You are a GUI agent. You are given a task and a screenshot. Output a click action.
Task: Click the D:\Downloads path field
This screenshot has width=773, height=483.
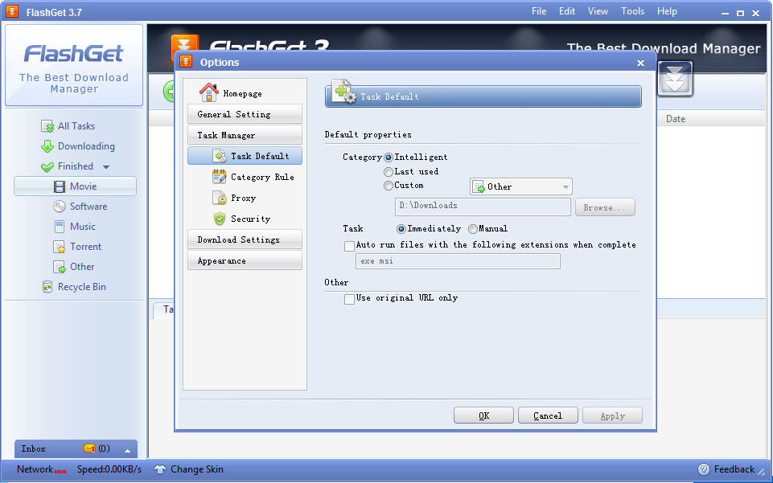point(483,207)
